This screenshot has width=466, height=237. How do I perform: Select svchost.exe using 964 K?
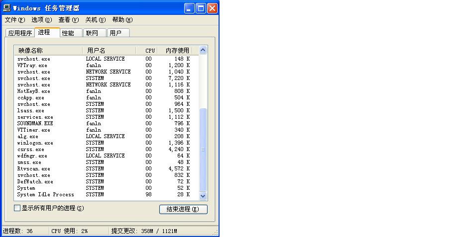point(107,104)
